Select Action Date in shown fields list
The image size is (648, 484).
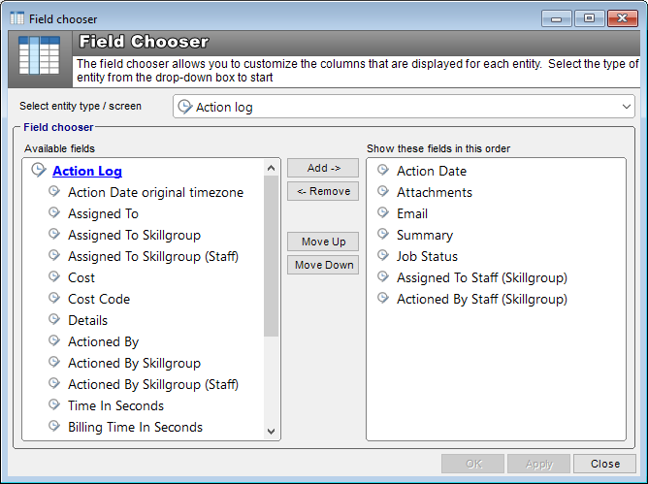pyautogui.click(x=432, y=171)
